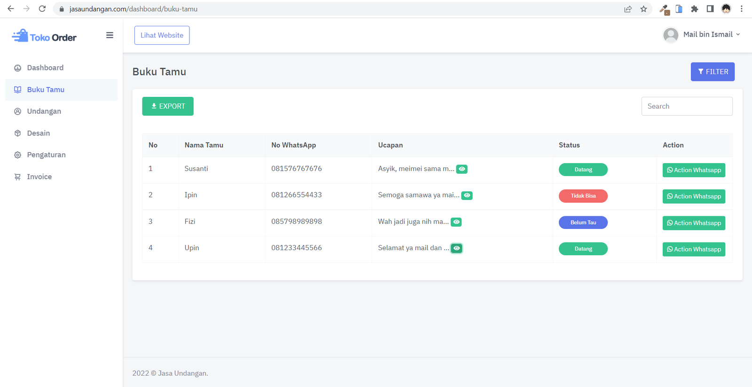Image resolution: width=752 pixels, height=387 pixels.
Task: Click the Mail bin Ismail avatar
Action: pos(671,35)
